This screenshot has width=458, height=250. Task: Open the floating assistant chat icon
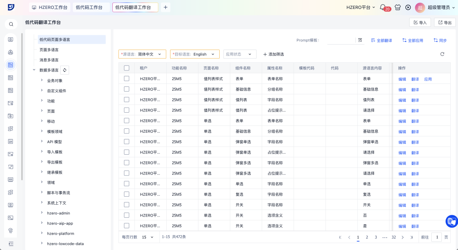(451, 221)
